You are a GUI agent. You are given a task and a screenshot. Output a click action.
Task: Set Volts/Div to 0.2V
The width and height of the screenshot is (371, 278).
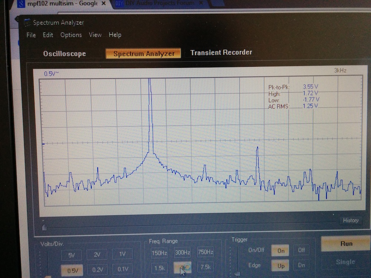click(98, 270)
